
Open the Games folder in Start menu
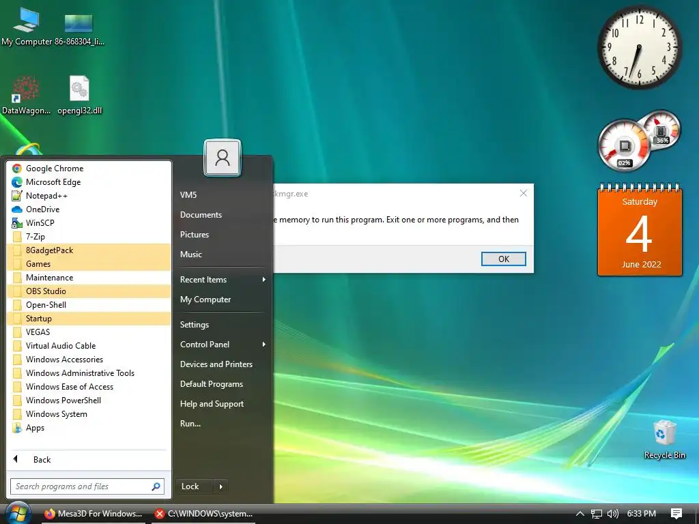[x=89, y=264]
